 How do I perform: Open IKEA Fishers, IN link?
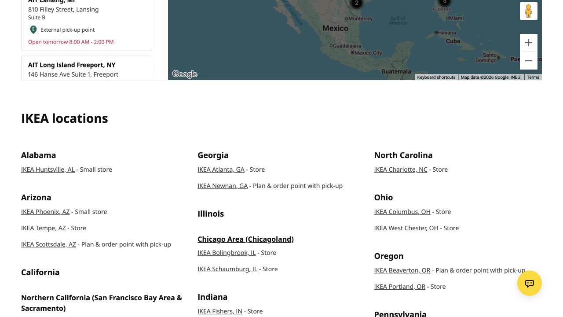point(220,311)
